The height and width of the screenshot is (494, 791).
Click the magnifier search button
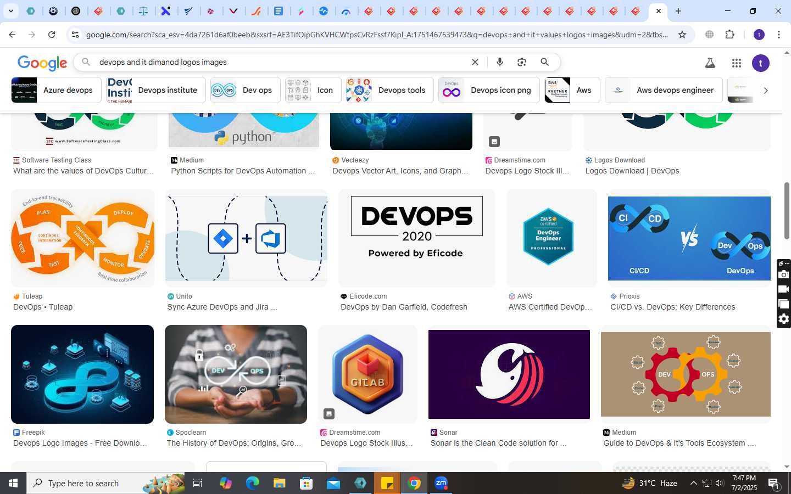(544, 62)
